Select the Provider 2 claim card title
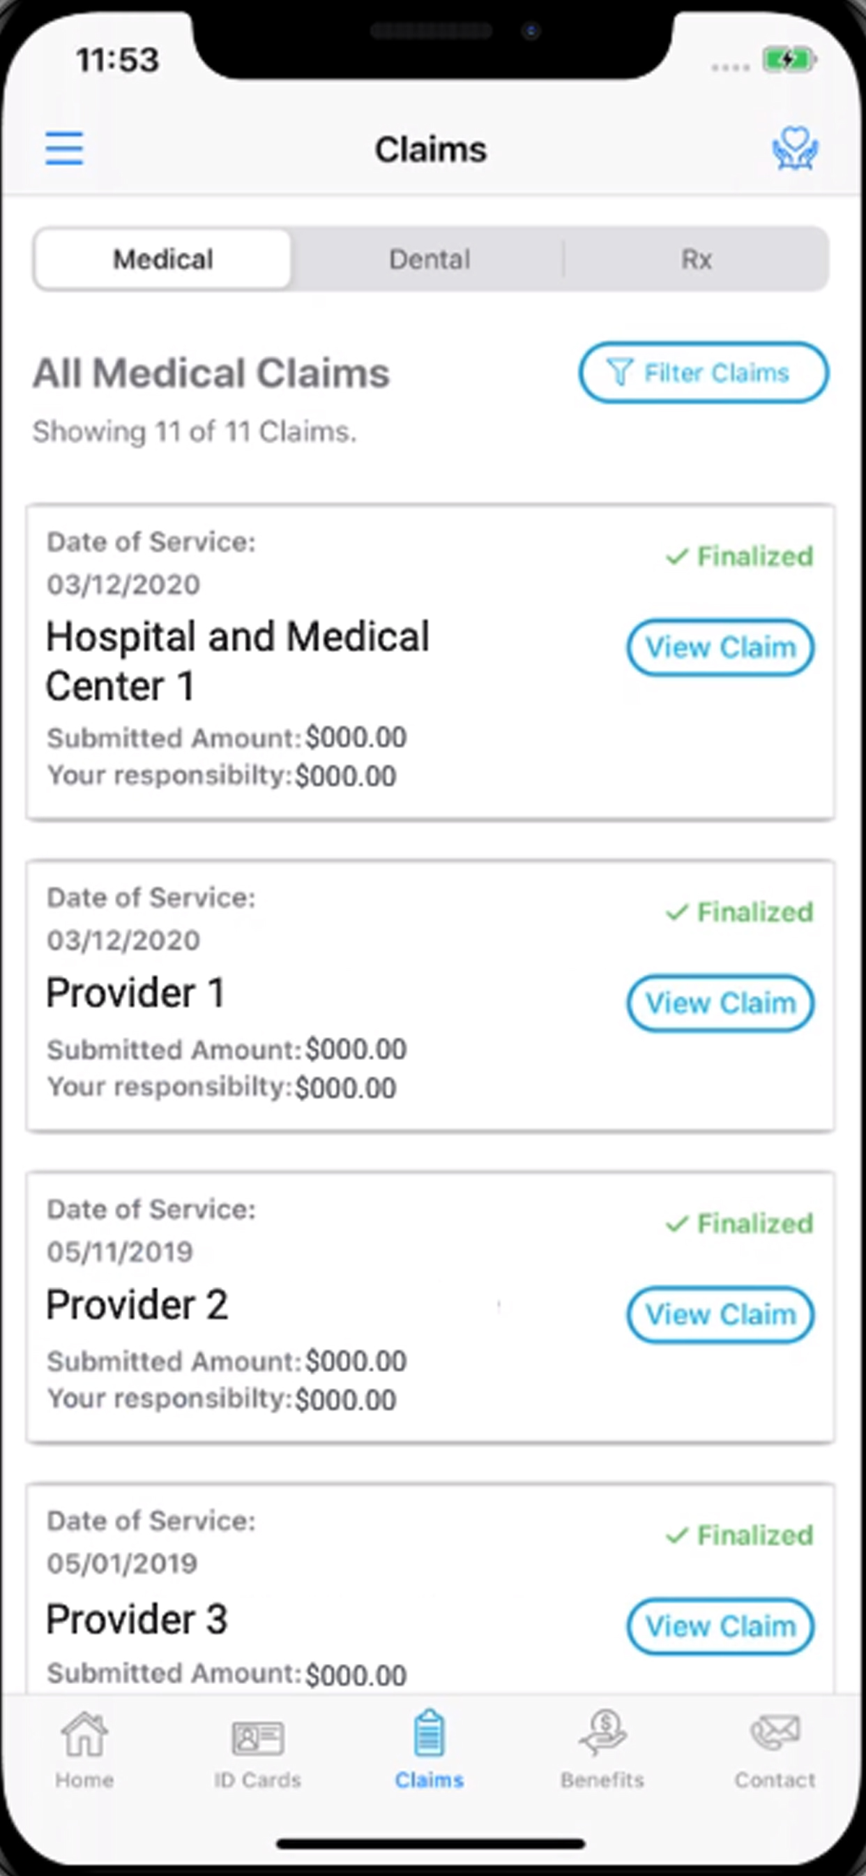Image resolution: width=866 pixels, height=1876 pixels. pos(137,1304)
